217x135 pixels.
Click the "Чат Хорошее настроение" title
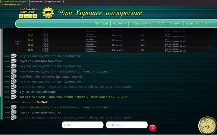coord(100,13)
